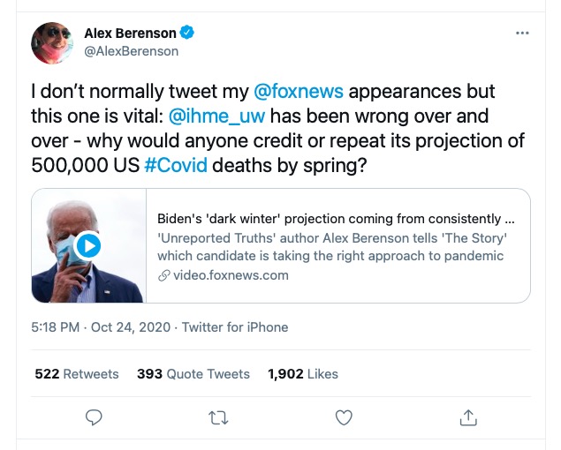
Task: Show the 1,902 Likes list
Action: [303, 374]
